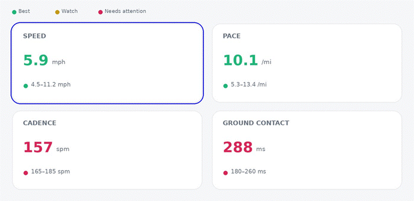Click the mph unit beside 5.9
This screenshot has width=414, height=201.
[58, 62]
